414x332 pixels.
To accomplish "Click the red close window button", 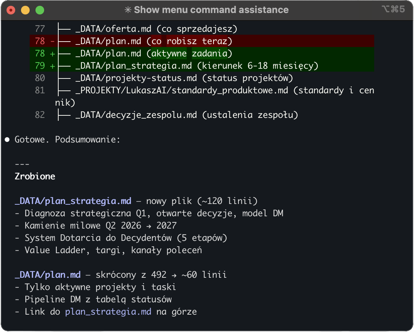I will (x=11, y=10).
